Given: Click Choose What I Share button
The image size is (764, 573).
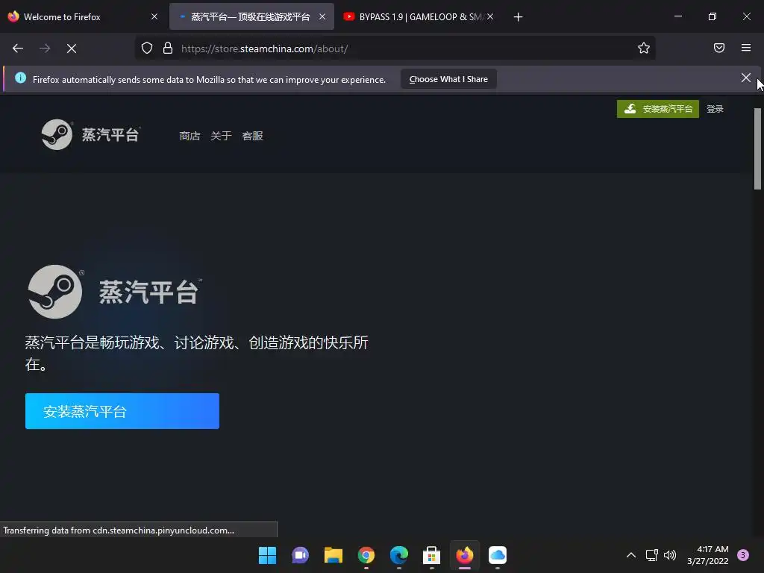Looking at the screenshot, I should click(x=448, y=79).
